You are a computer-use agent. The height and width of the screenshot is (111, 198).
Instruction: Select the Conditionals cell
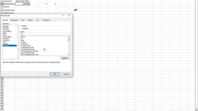[x=10, y=10]
